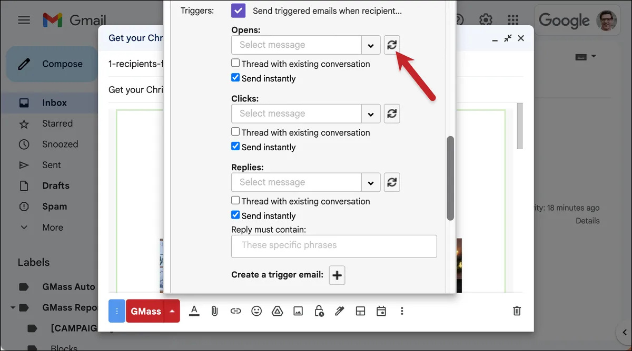
Task: Click the Reply must contain phrases field
Action: (x=334, y=246)
